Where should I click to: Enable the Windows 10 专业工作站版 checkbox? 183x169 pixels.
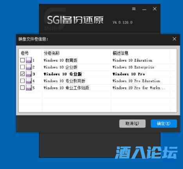pyautogui.click(x=23, y=88)
